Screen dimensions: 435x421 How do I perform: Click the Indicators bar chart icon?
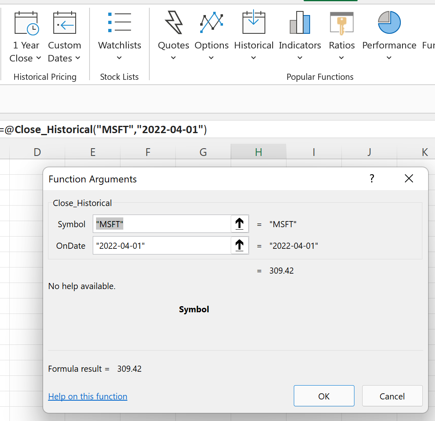click(300, 22)
